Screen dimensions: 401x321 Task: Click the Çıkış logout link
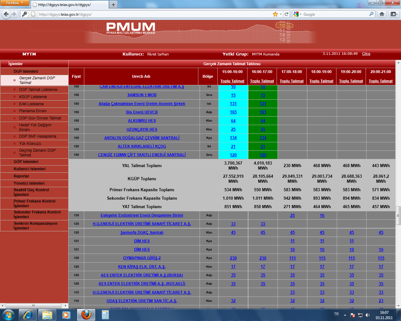(366, 54)
